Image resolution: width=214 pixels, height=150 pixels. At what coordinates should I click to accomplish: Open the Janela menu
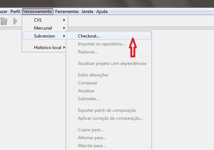pos(87,12)
